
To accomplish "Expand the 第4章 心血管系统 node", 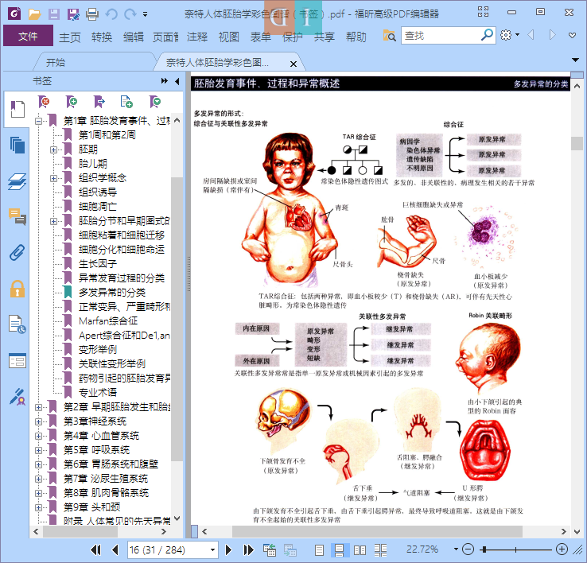I will pos(38,436).
